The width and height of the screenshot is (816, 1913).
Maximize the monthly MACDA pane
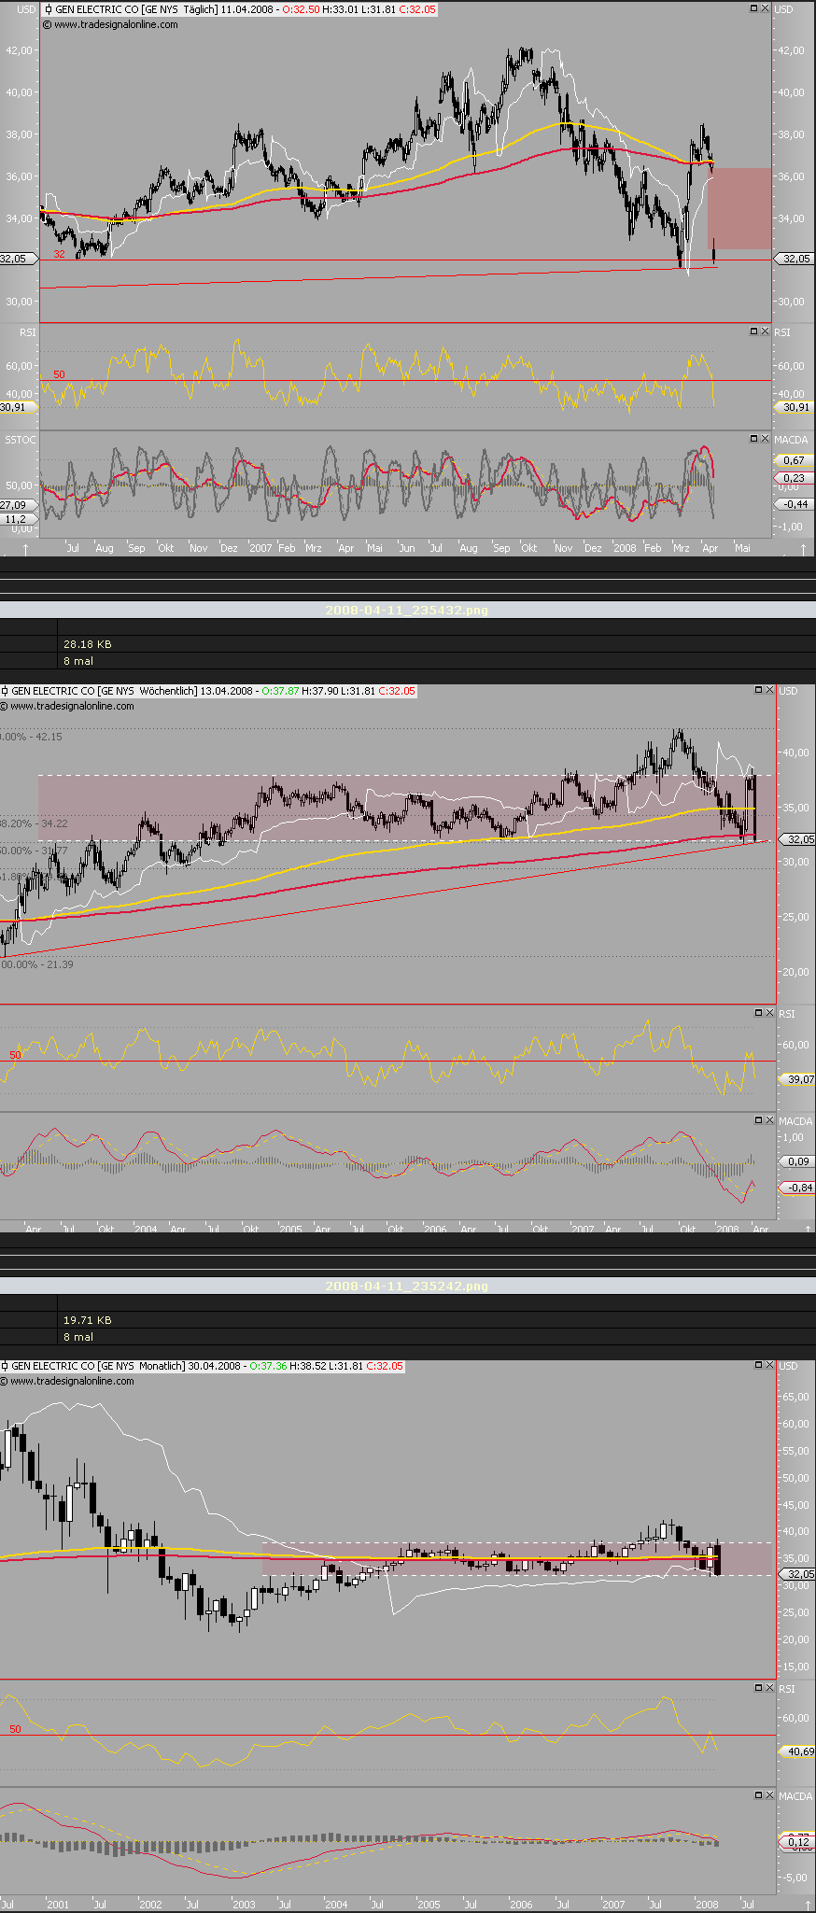(x=758, y=1794)
